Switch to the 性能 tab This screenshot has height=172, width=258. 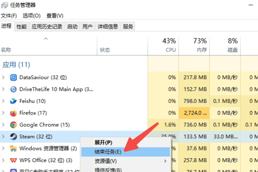click(x=21, y=27)
